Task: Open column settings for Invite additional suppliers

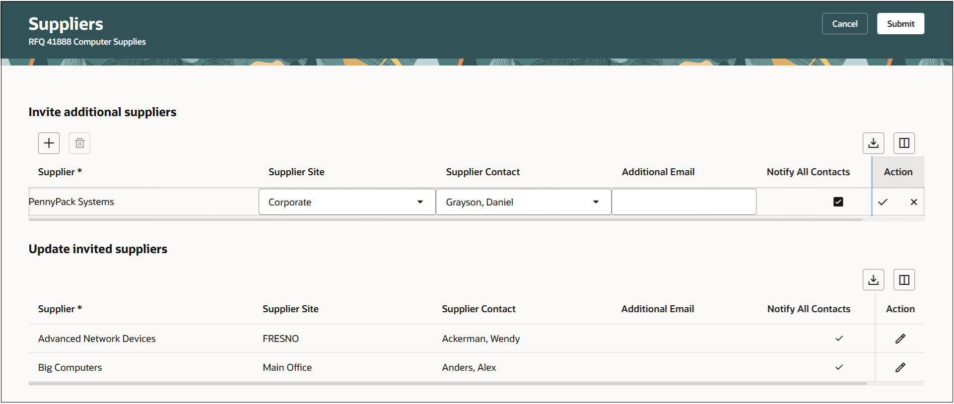Action: pyautogui.click(x=904, y=143)
